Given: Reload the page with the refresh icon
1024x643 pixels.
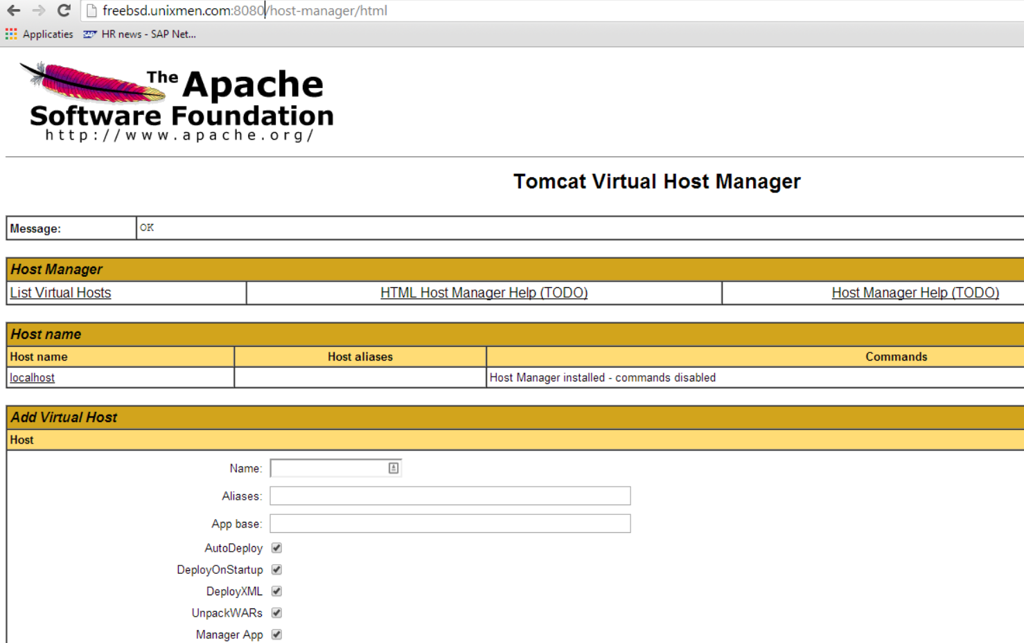Looking at the screenshot, I should click(x=64, y=10).
